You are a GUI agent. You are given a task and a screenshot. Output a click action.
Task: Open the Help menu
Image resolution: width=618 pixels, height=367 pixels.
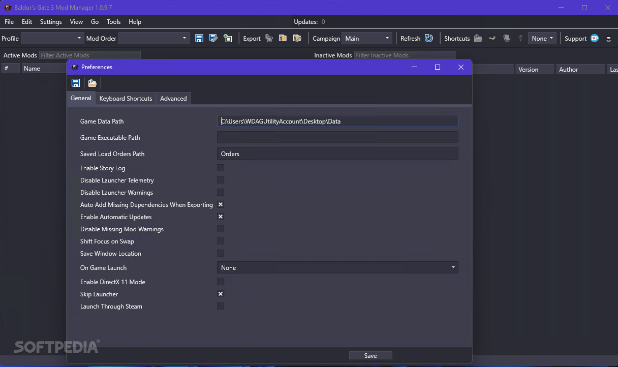point(135,22)
